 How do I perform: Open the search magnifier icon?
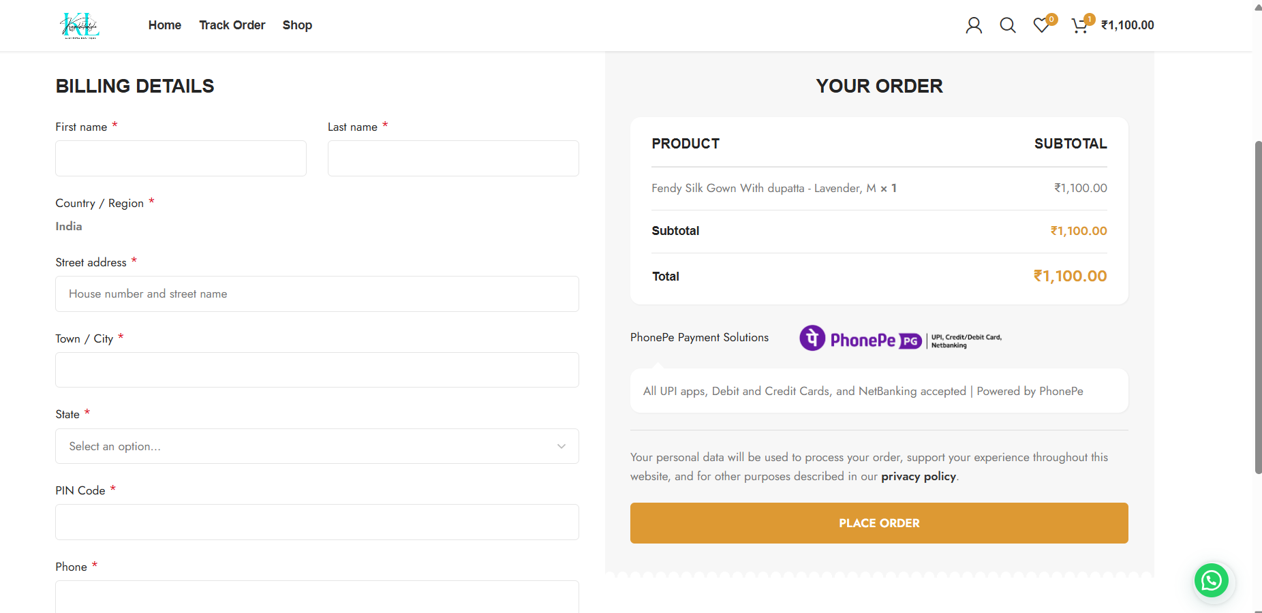[1007, 26]
